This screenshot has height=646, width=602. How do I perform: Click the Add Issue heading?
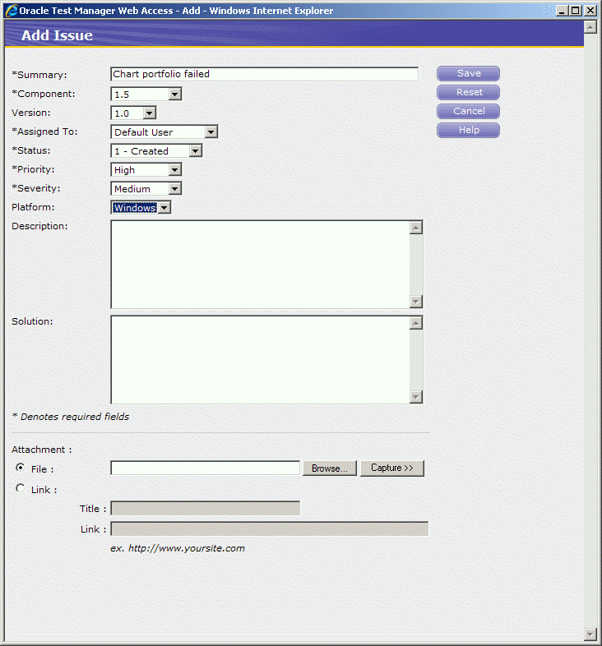pos(58,35)
